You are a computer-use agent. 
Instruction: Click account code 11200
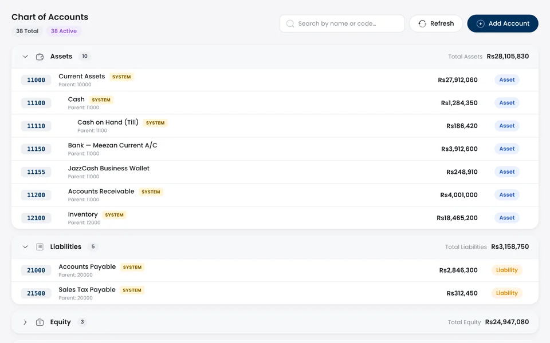[x=36, y=195]
